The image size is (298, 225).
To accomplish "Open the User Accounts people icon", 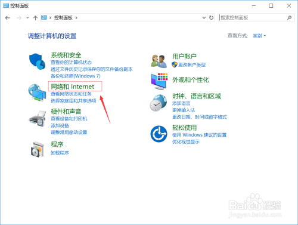I will click(x=159, y=61).
